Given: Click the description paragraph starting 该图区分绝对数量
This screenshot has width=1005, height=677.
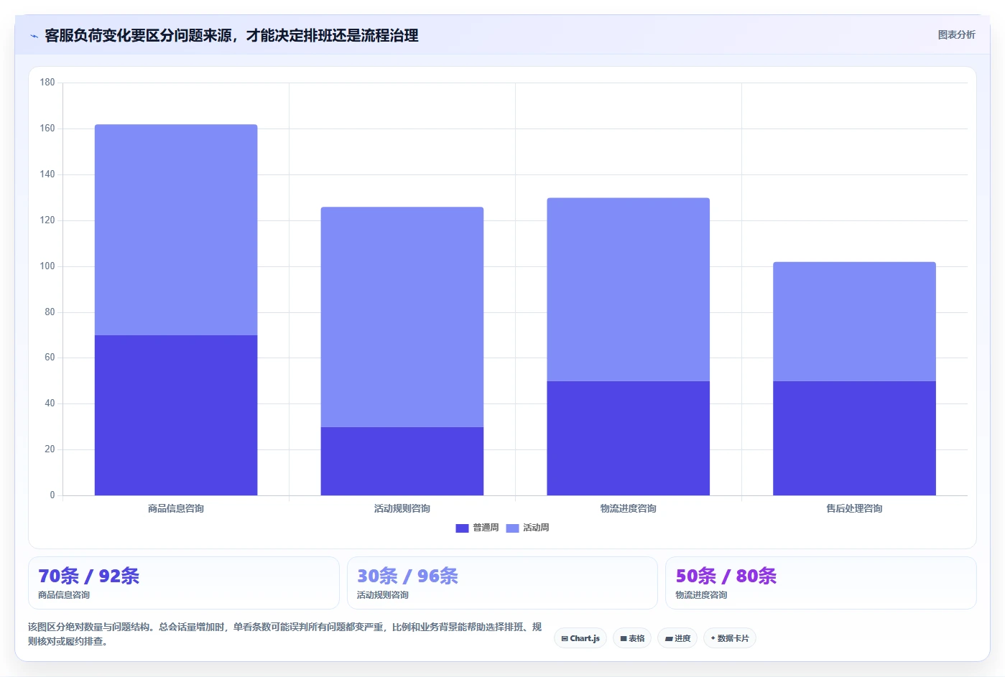Looking at the screenshot, I should (285, 634).
